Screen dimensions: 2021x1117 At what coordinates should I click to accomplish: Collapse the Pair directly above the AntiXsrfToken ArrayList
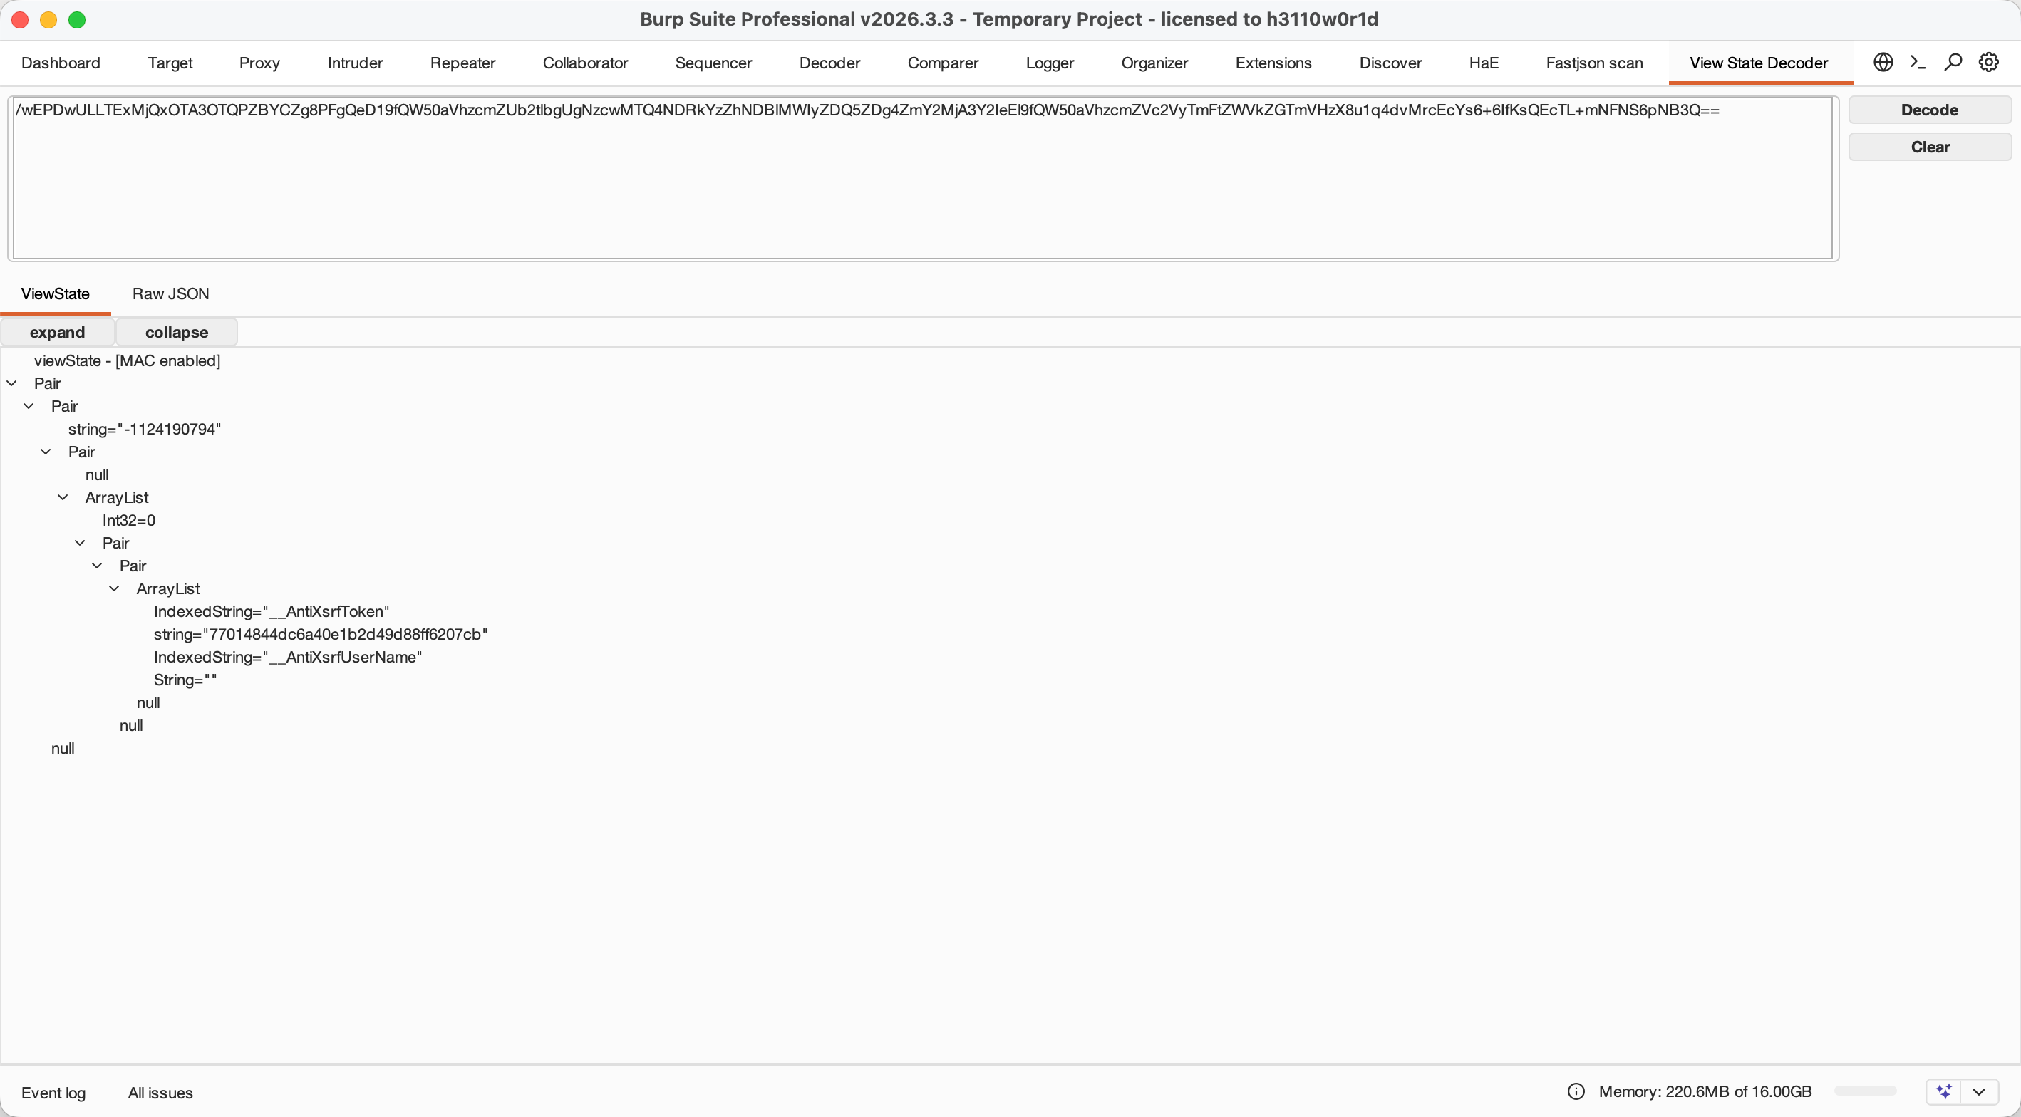click(x=98, y=566)
